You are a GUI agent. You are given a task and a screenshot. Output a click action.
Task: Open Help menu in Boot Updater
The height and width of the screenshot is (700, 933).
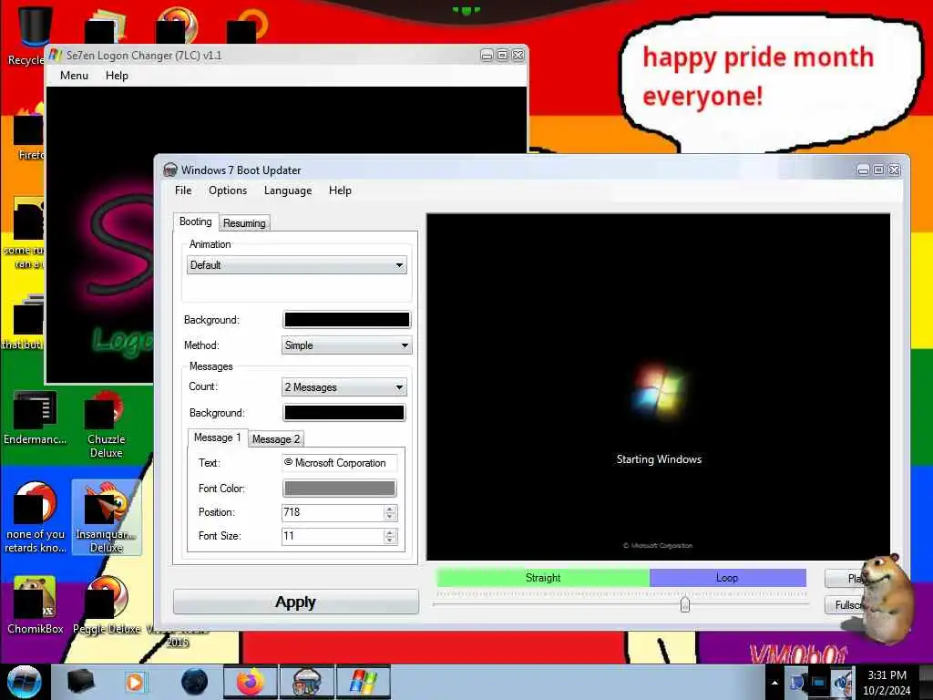tap(340, 190)
